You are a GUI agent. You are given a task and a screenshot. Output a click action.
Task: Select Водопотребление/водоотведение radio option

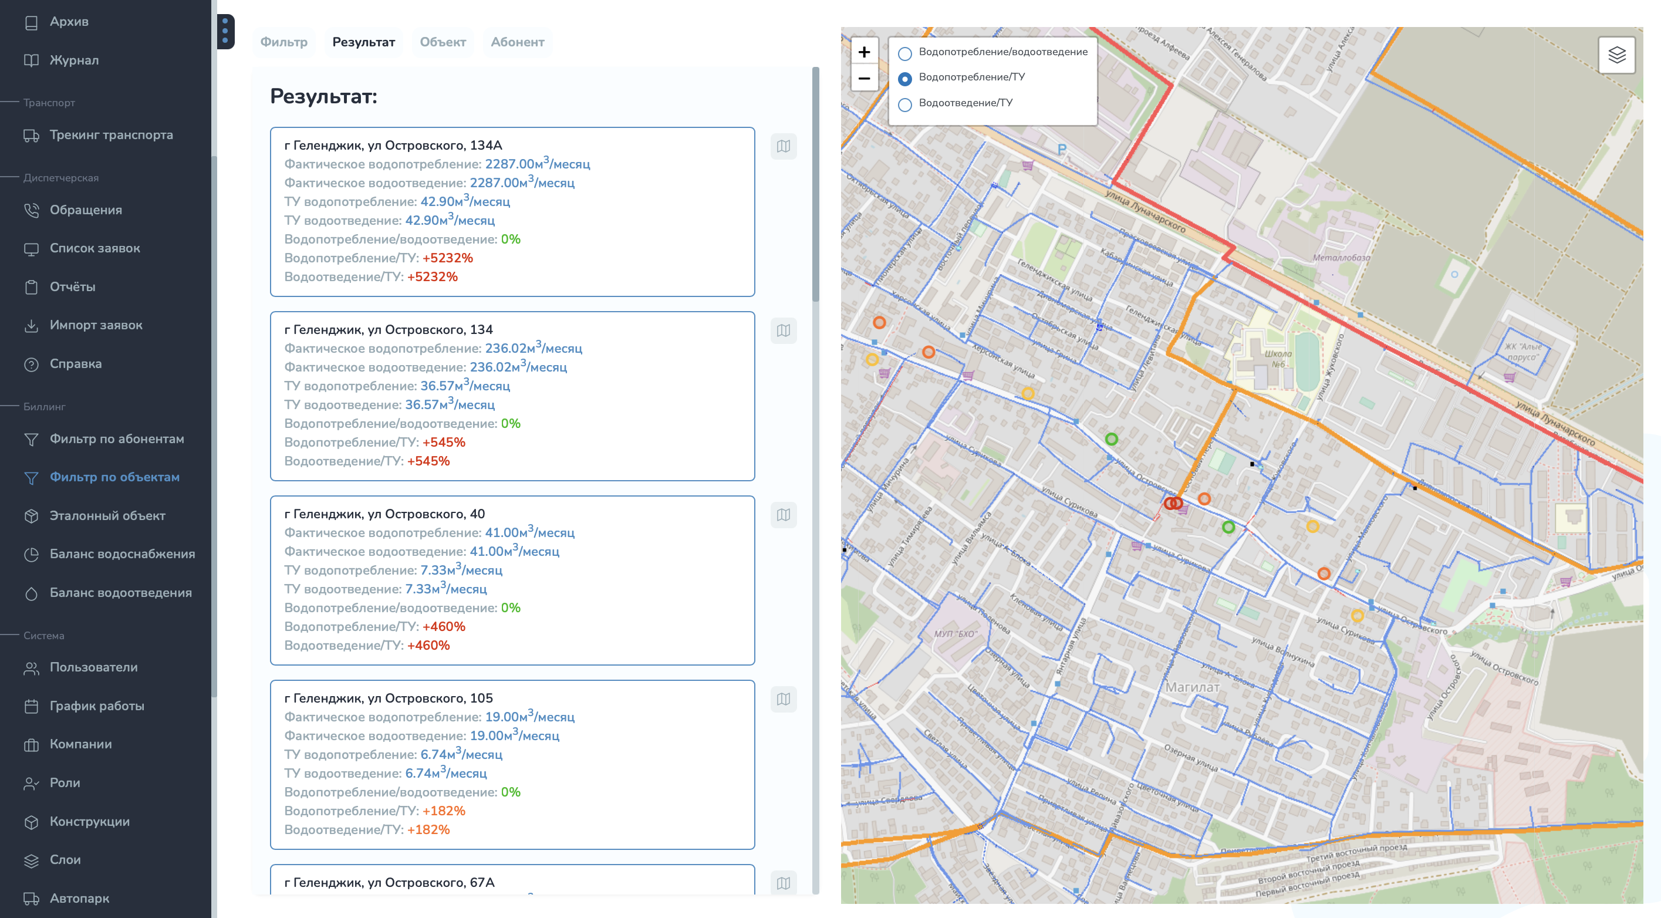click(x=904, y=53)
